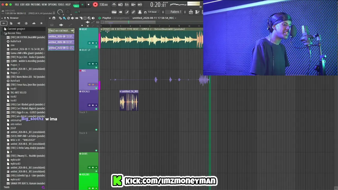Screen dimensions: 338x190
Task: Open the ADD menu
Action: (x=28, y=4)
